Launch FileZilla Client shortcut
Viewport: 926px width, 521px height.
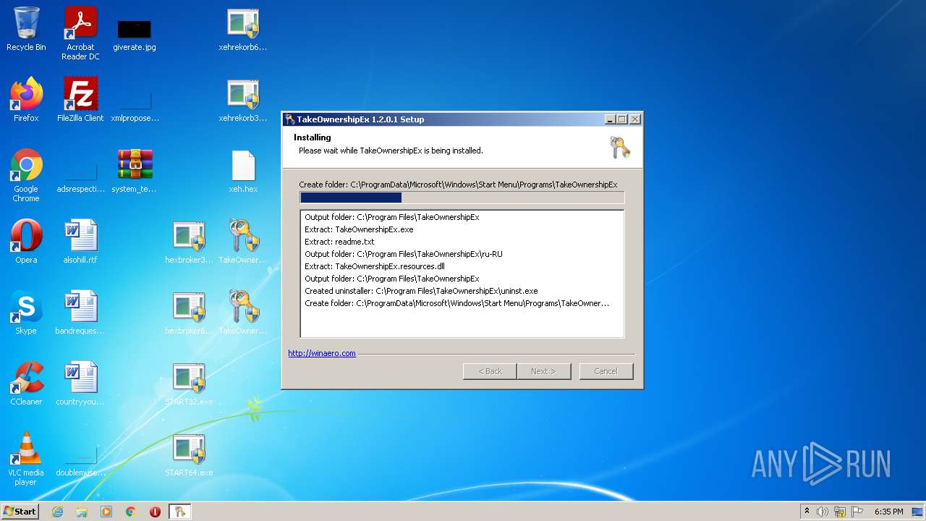(x=80, y=100)
